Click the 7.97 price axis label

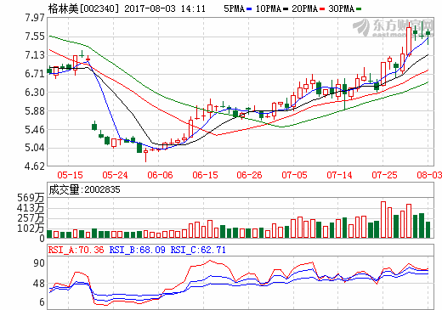pyautogui.click(x=35, y=18)
